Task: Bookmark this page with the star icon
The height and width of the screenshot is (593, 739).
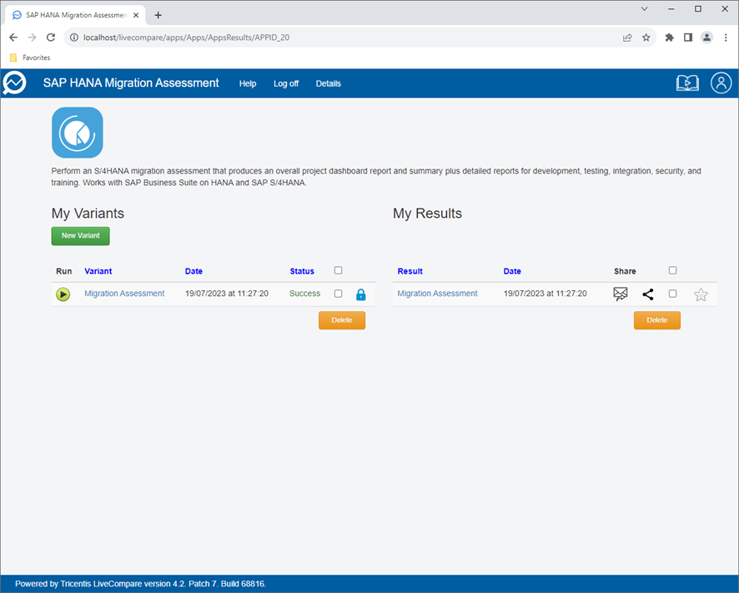Action: [646, 38]
